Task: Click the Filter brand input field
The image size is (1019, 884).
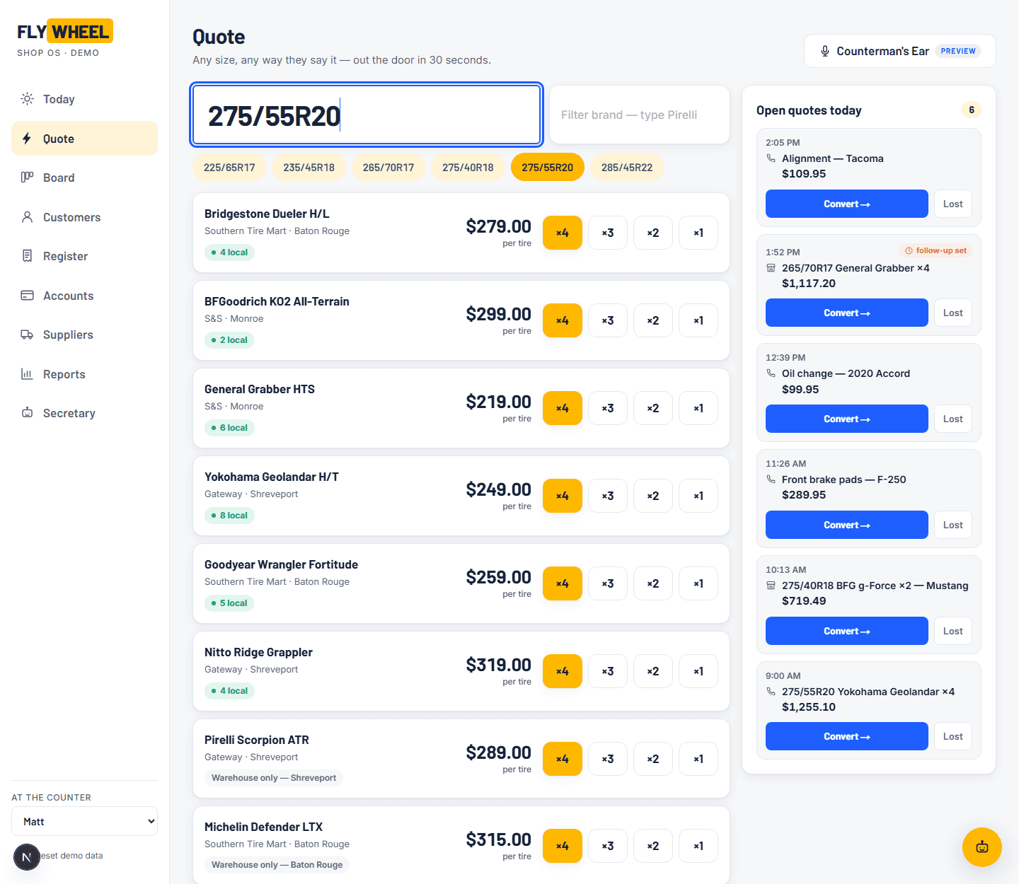Action: click(640, 115)
